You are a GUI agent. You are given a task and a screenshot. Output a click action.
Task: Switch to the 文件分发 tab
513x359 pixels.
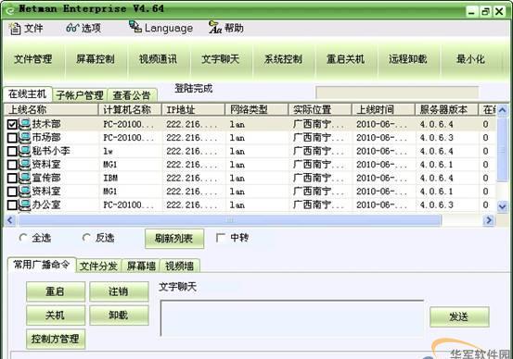point(99,266)
